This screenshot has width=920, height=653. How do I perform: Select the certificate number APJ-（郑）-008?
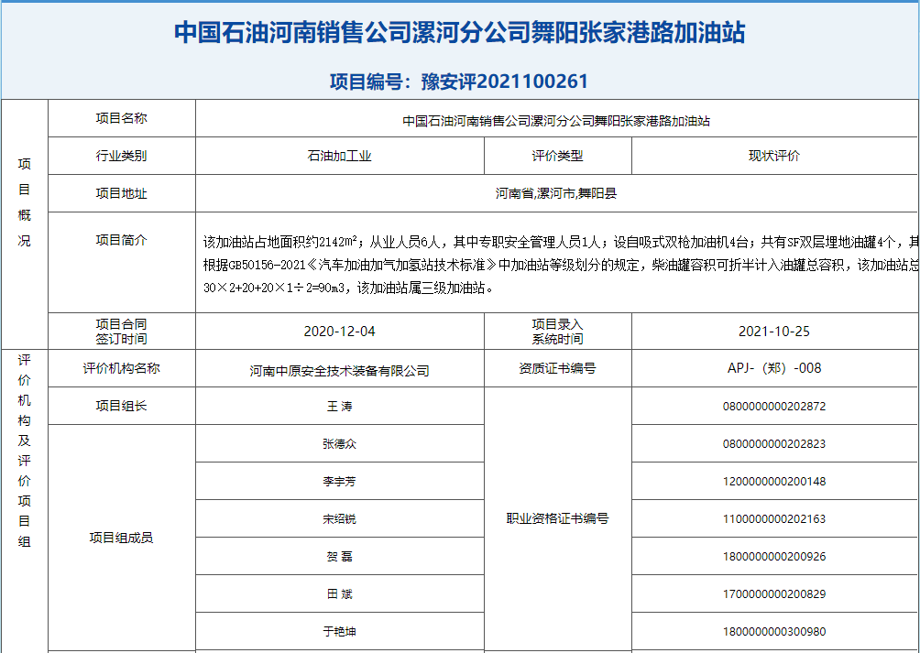(x=774, y=368)
